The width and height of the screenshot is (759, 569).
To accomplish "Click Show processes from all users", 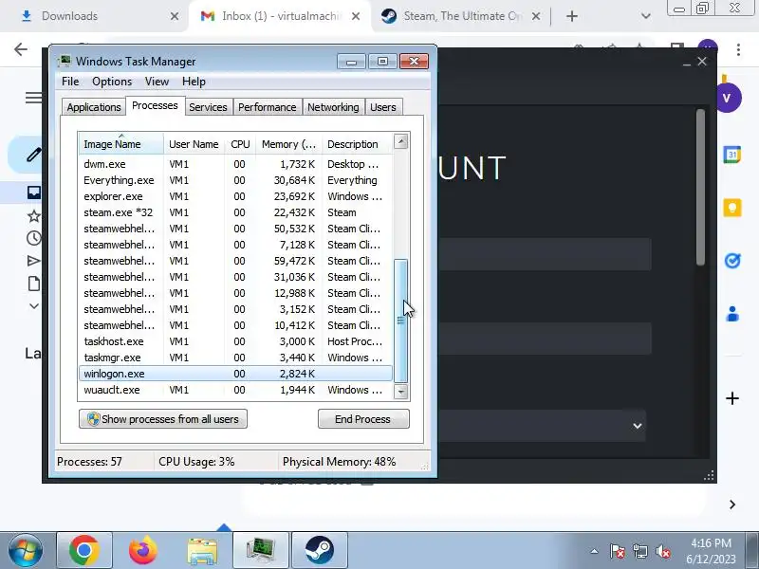I will pyautogui.click(x=163, y=419).
